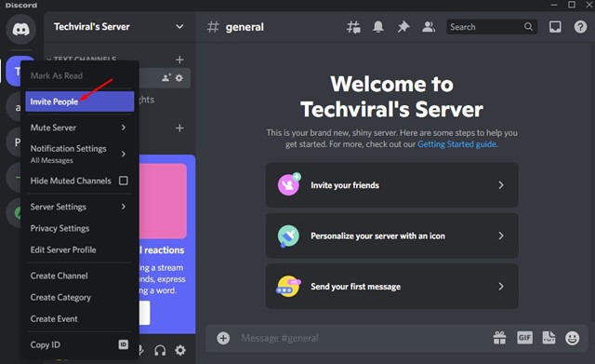Screen dimensions: 595x364
Task: Click the Invite your friends avatar icon
Action: click(x=288, y=184)
